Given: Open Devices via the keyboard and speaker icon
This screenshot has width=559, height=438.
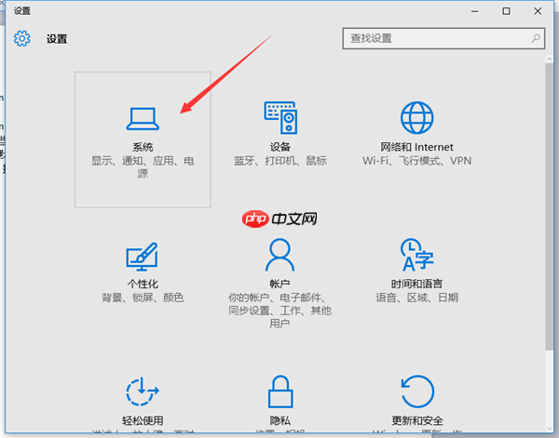Looking at the screenshot, I should pos(279,117).
